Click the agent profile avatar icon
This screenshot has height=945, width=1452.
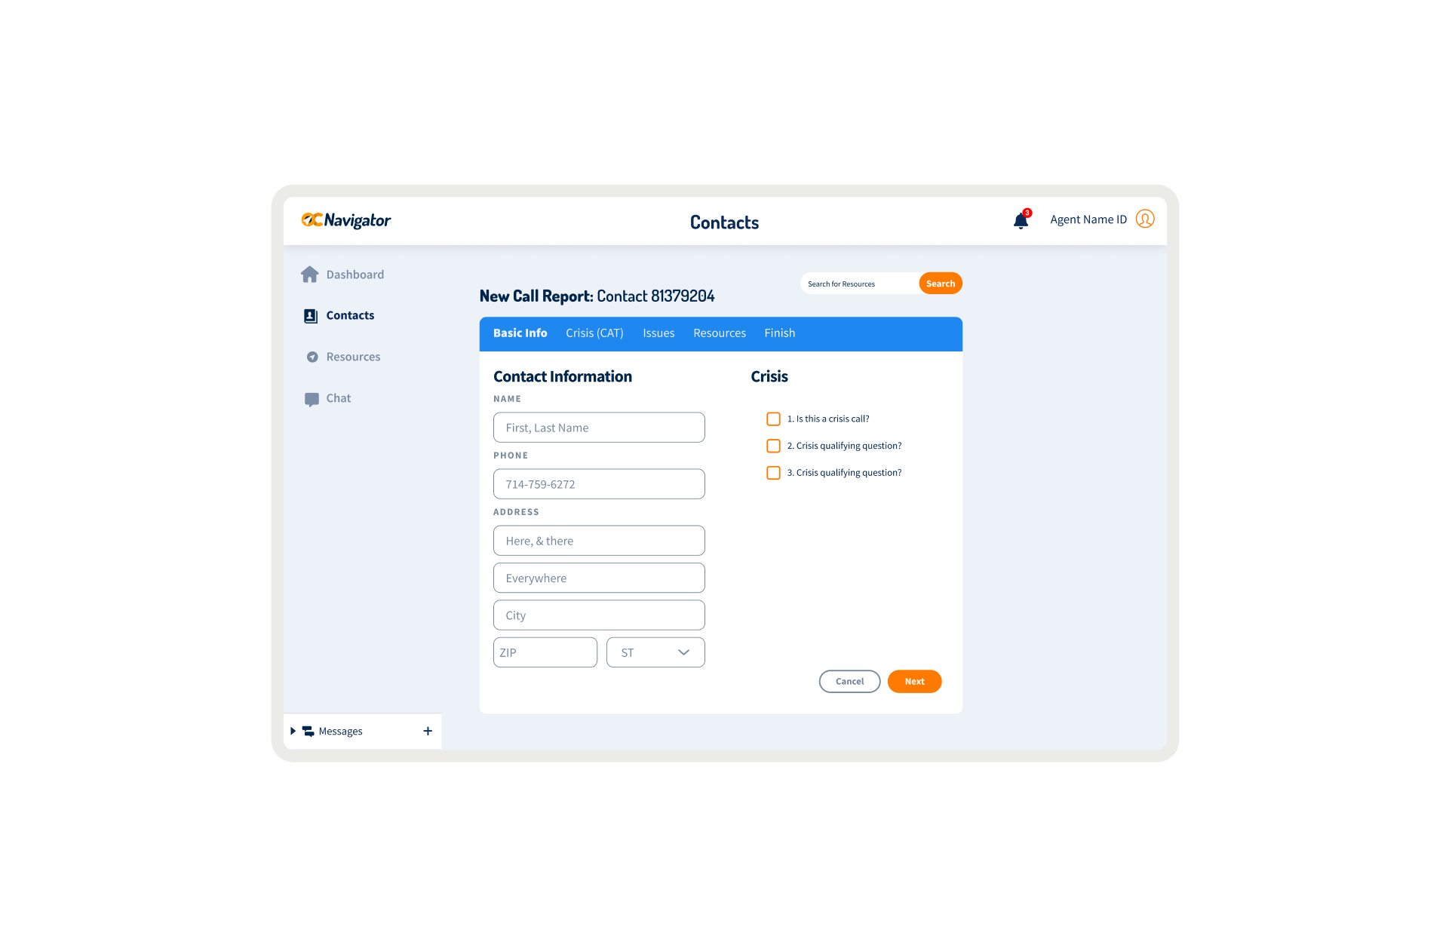[x=1145, y=219]
